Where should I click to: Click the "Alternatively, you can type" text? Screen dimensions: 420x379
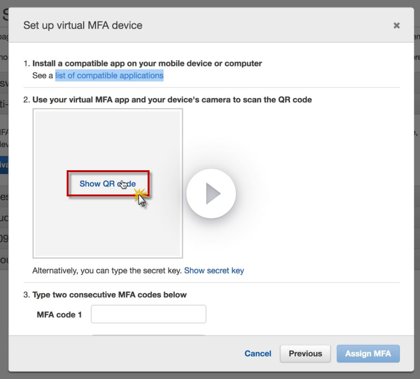point(107,271)
